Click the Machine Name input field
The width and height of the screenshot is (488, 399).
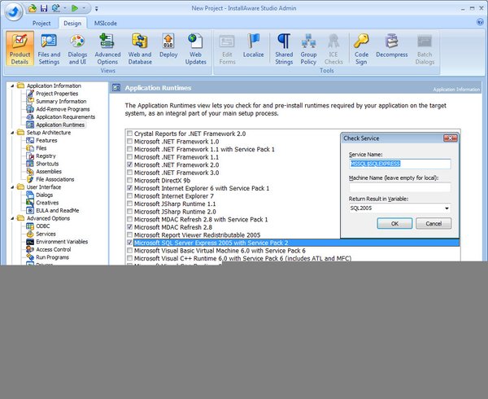coord(400,187)
